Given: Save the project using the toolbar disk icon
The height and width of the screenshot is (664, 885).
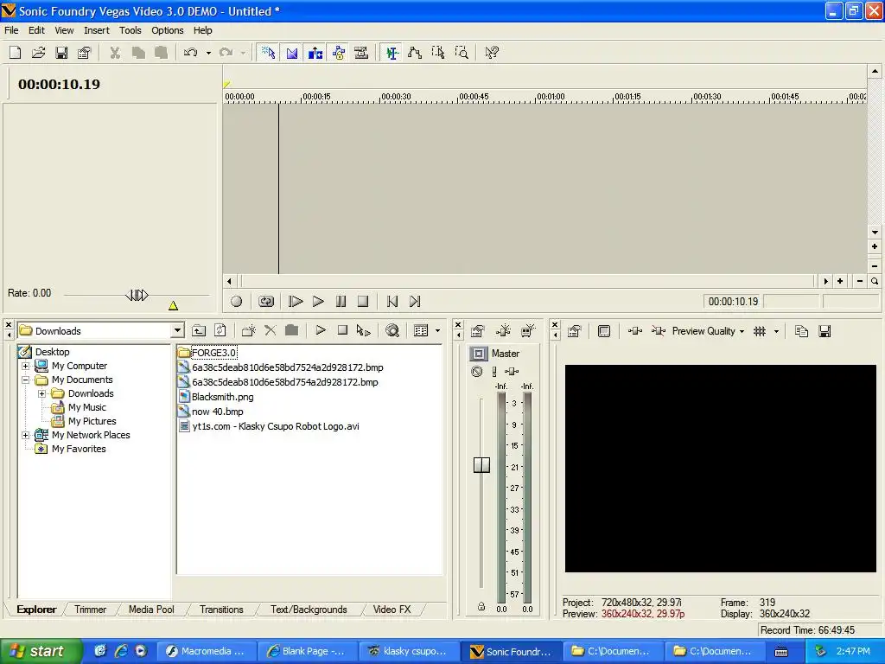Looking at the screenshot, I should pyautogui.click(x=61, y=53).
